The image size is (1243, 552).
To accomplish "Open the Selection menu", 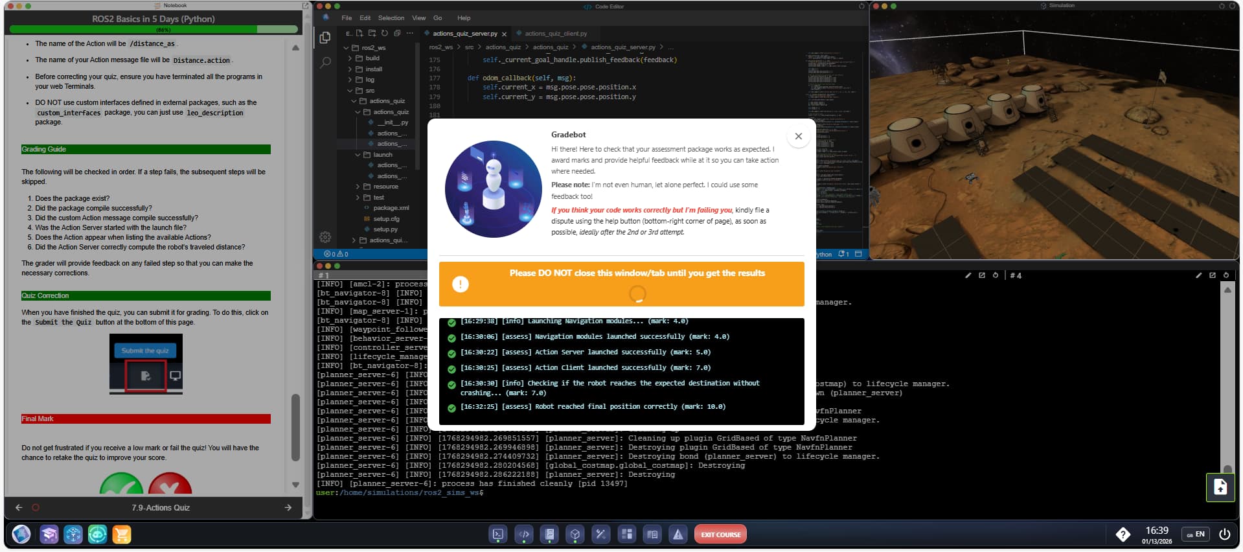I will [391, 18].
